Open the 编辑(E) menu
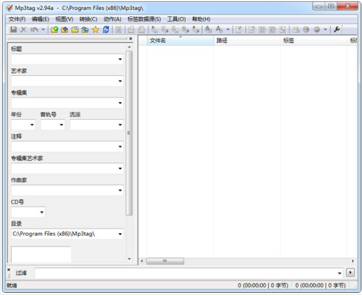Viewport: 362px width, 296px height. coord(41,19)
